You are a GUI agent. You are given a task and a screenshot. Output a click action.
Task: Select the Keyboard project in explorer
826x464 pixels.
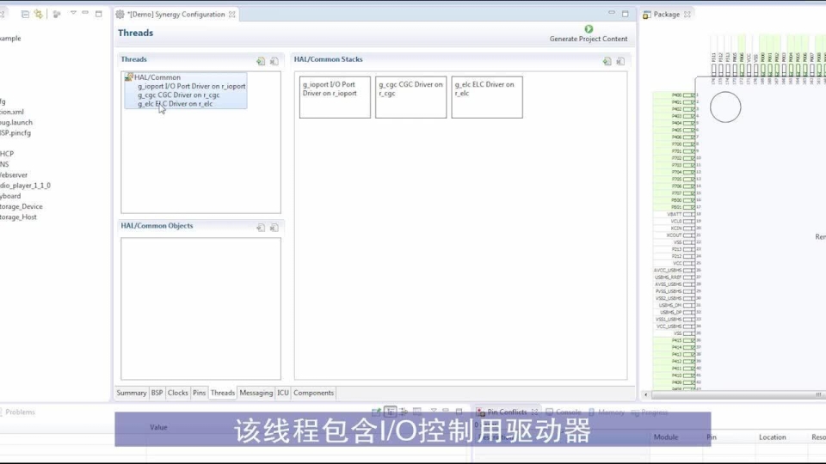(10, 196)
